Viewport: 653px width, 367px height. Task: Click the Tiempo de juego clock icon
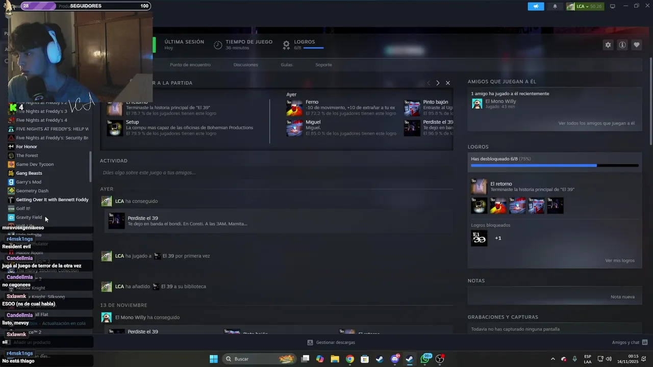coord(218,45)
